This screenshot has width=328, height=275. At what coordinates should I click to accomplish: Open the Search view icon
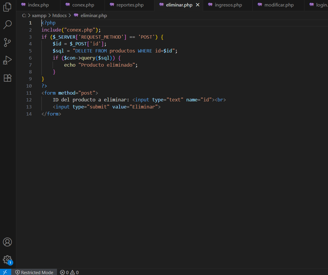[x=7, y=25]
